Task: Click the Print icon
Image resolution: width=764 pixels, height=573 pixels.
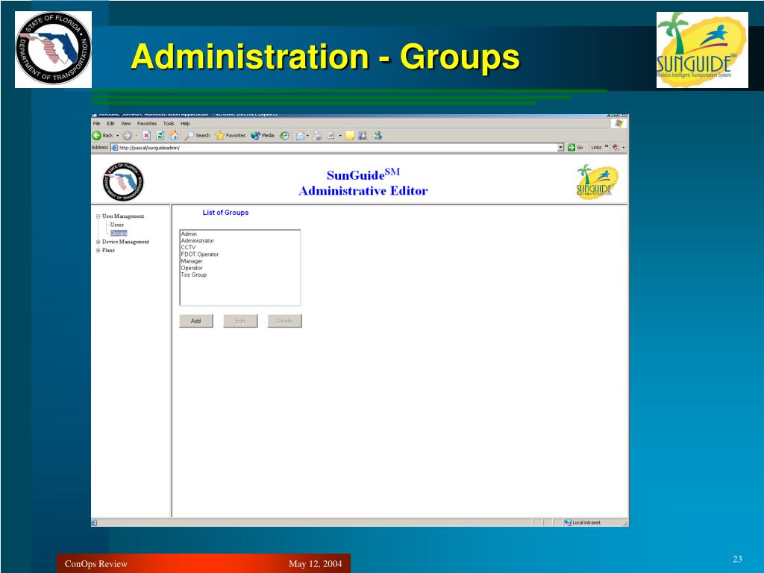Action: tap(317, 136)
